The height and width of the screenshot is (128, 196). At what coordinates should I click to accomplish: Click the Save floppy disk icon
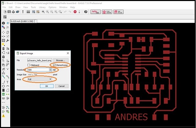[x=9, y=12]
